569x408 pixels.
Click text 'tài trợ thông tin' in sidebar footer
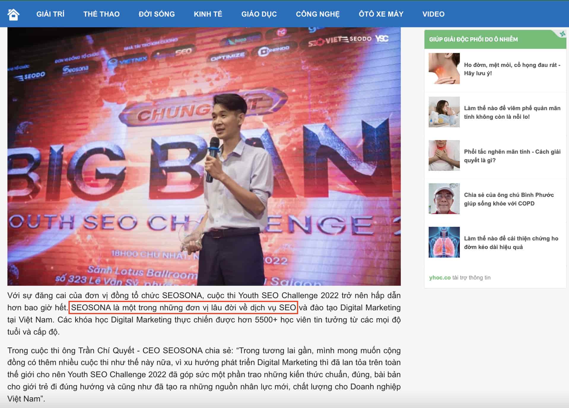471,277
